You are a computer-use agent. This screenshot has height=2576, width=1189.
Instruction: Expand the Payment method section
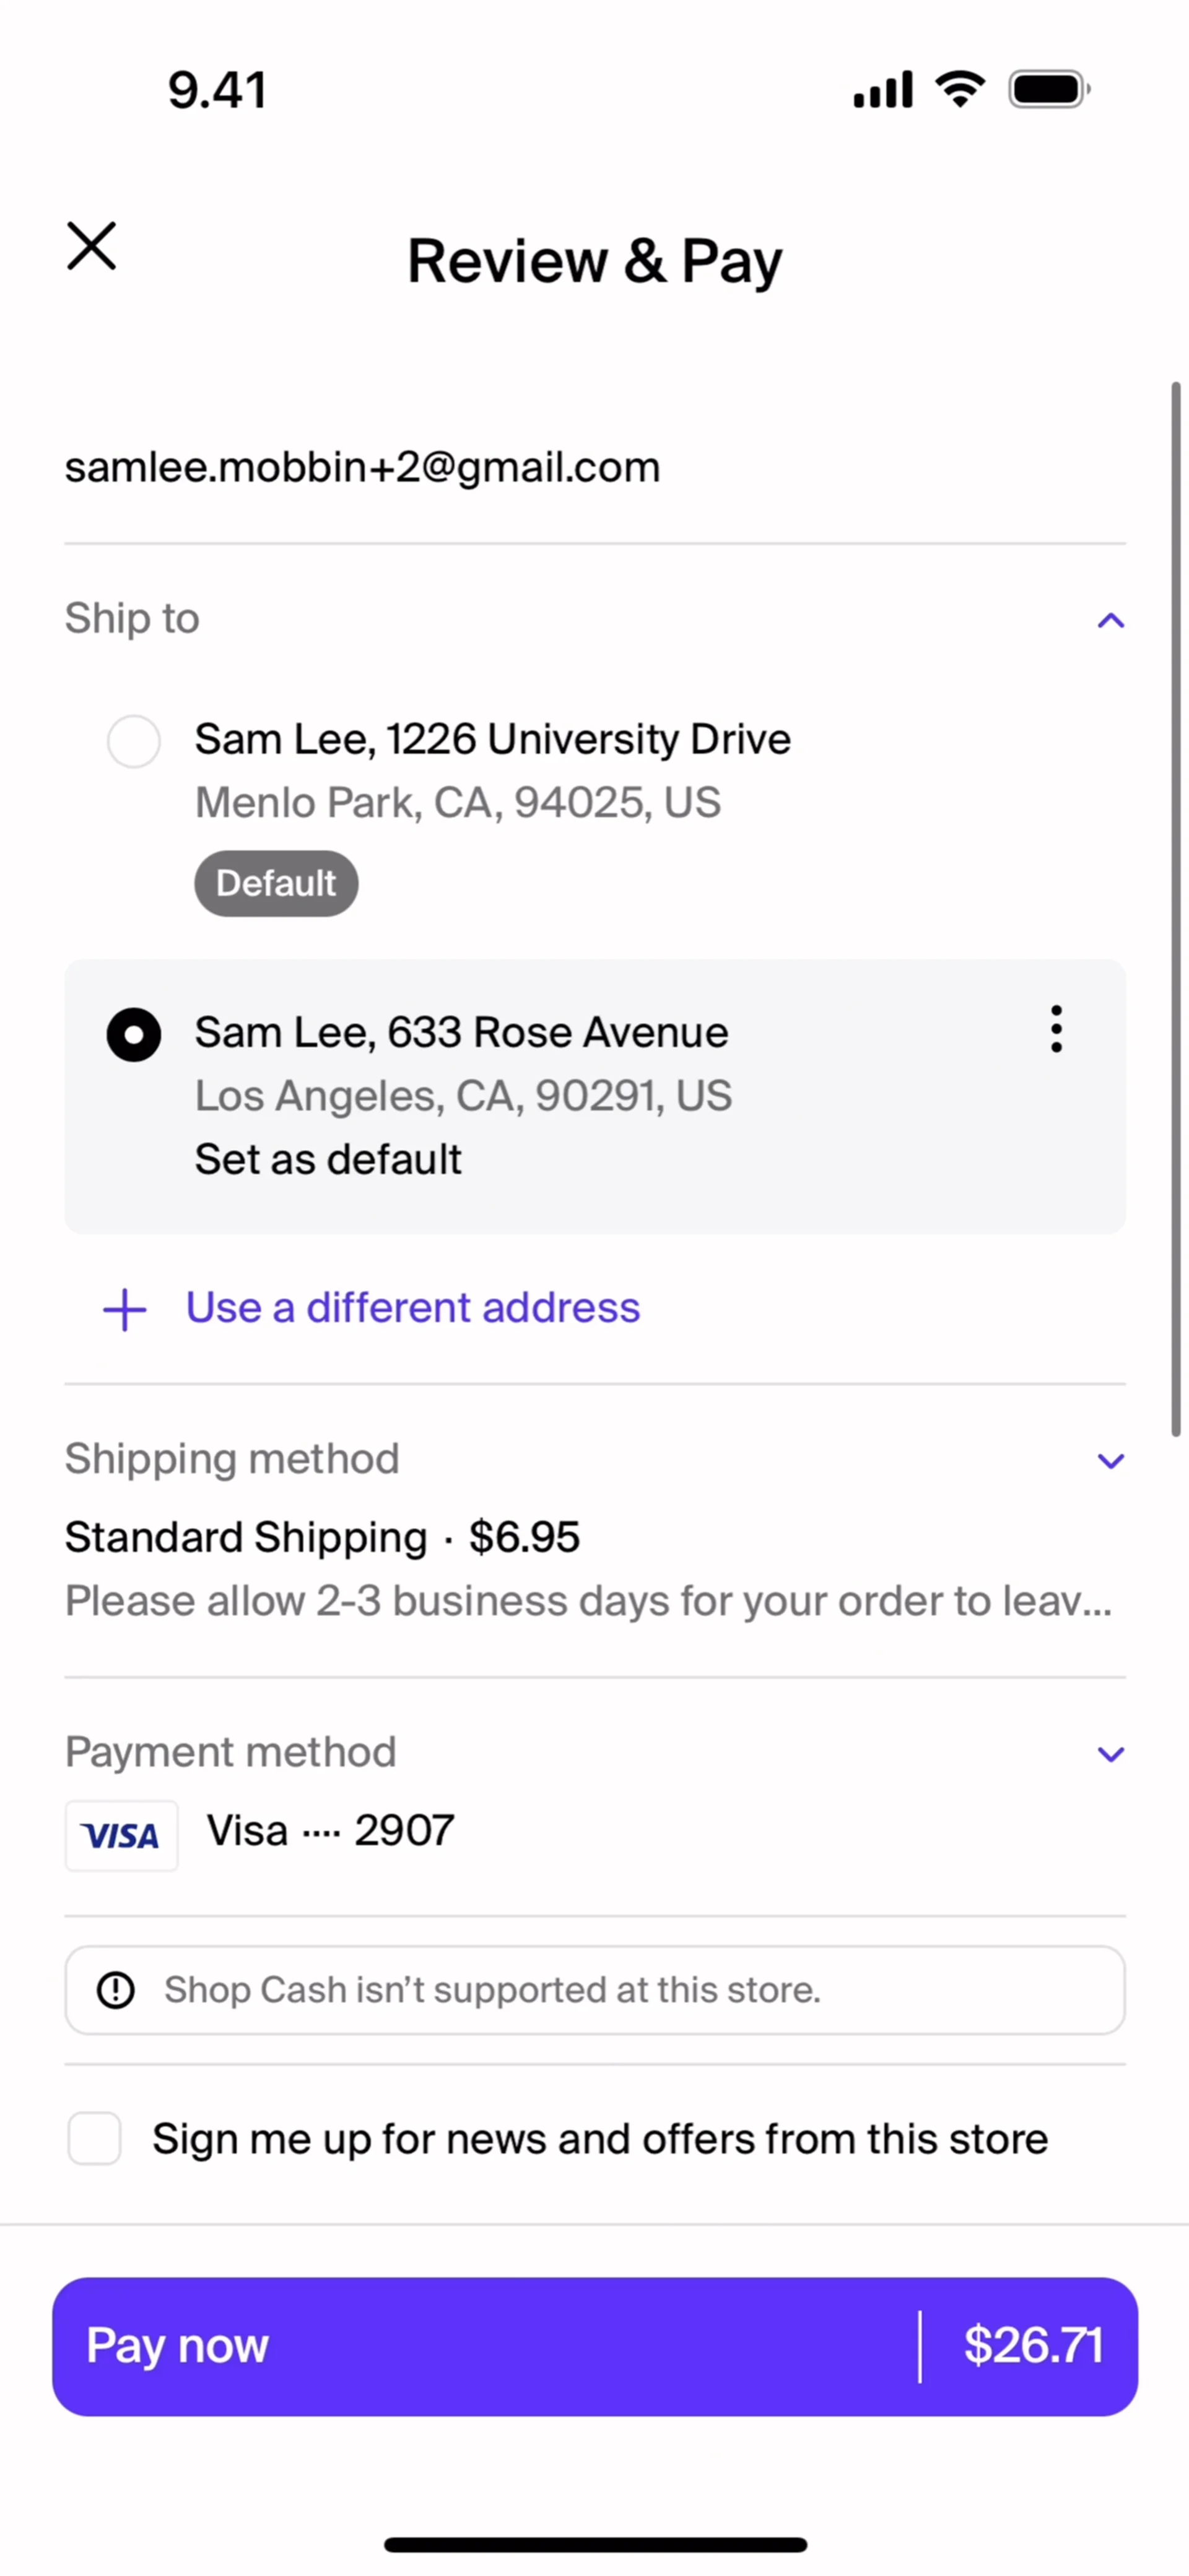pos(1110,1754)
